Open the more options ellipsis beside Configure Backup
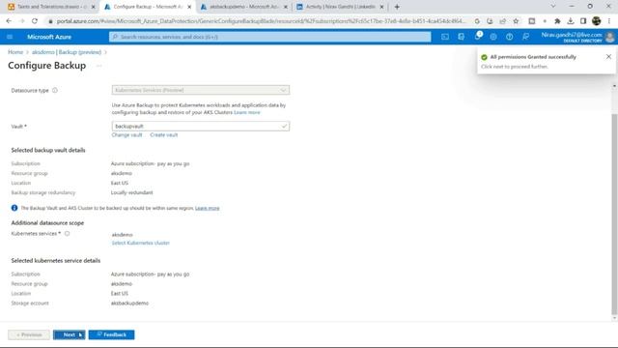 pyautogui.click(x=98, y=66)
